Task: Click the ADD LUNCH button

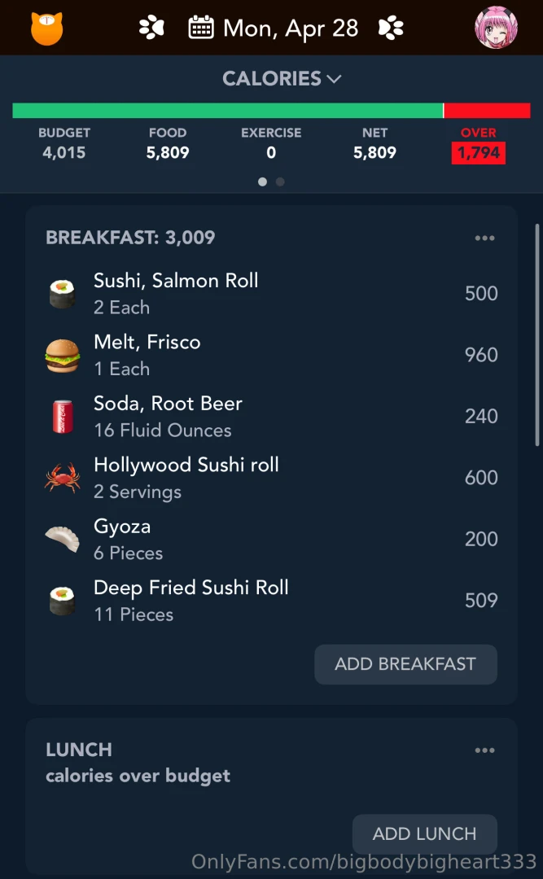Action: 424,833
